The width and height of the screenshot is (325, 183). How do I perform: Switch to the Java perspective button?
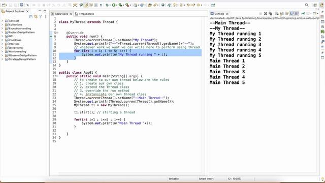point(321,5)
